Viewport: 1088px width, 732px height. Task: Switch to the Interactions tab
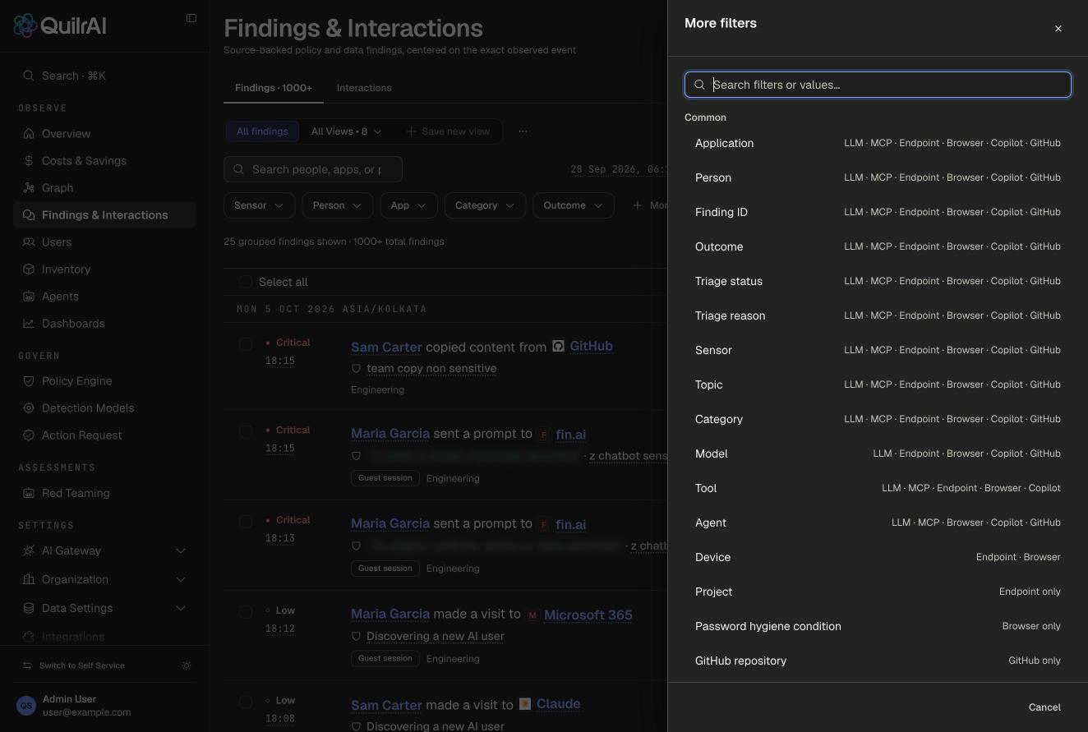(x=364, y=88)
